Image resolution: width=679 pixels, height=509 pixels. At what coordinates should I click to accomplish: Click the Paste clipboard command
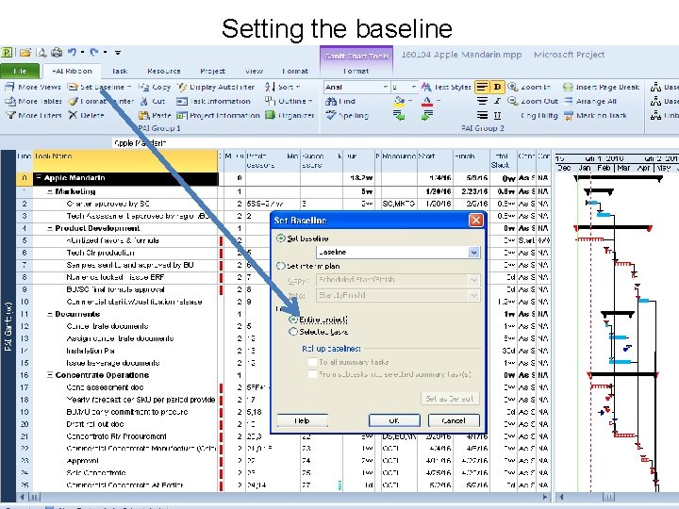tap(155, 116)
